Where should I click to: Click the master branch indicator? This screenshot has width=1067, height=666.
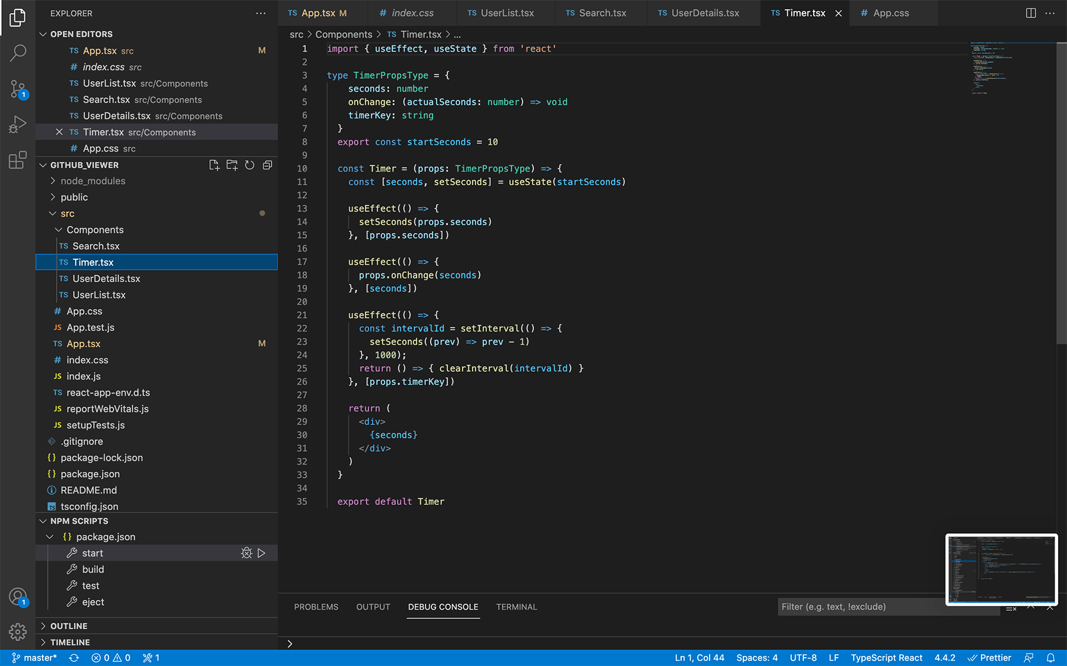(34, 658)
